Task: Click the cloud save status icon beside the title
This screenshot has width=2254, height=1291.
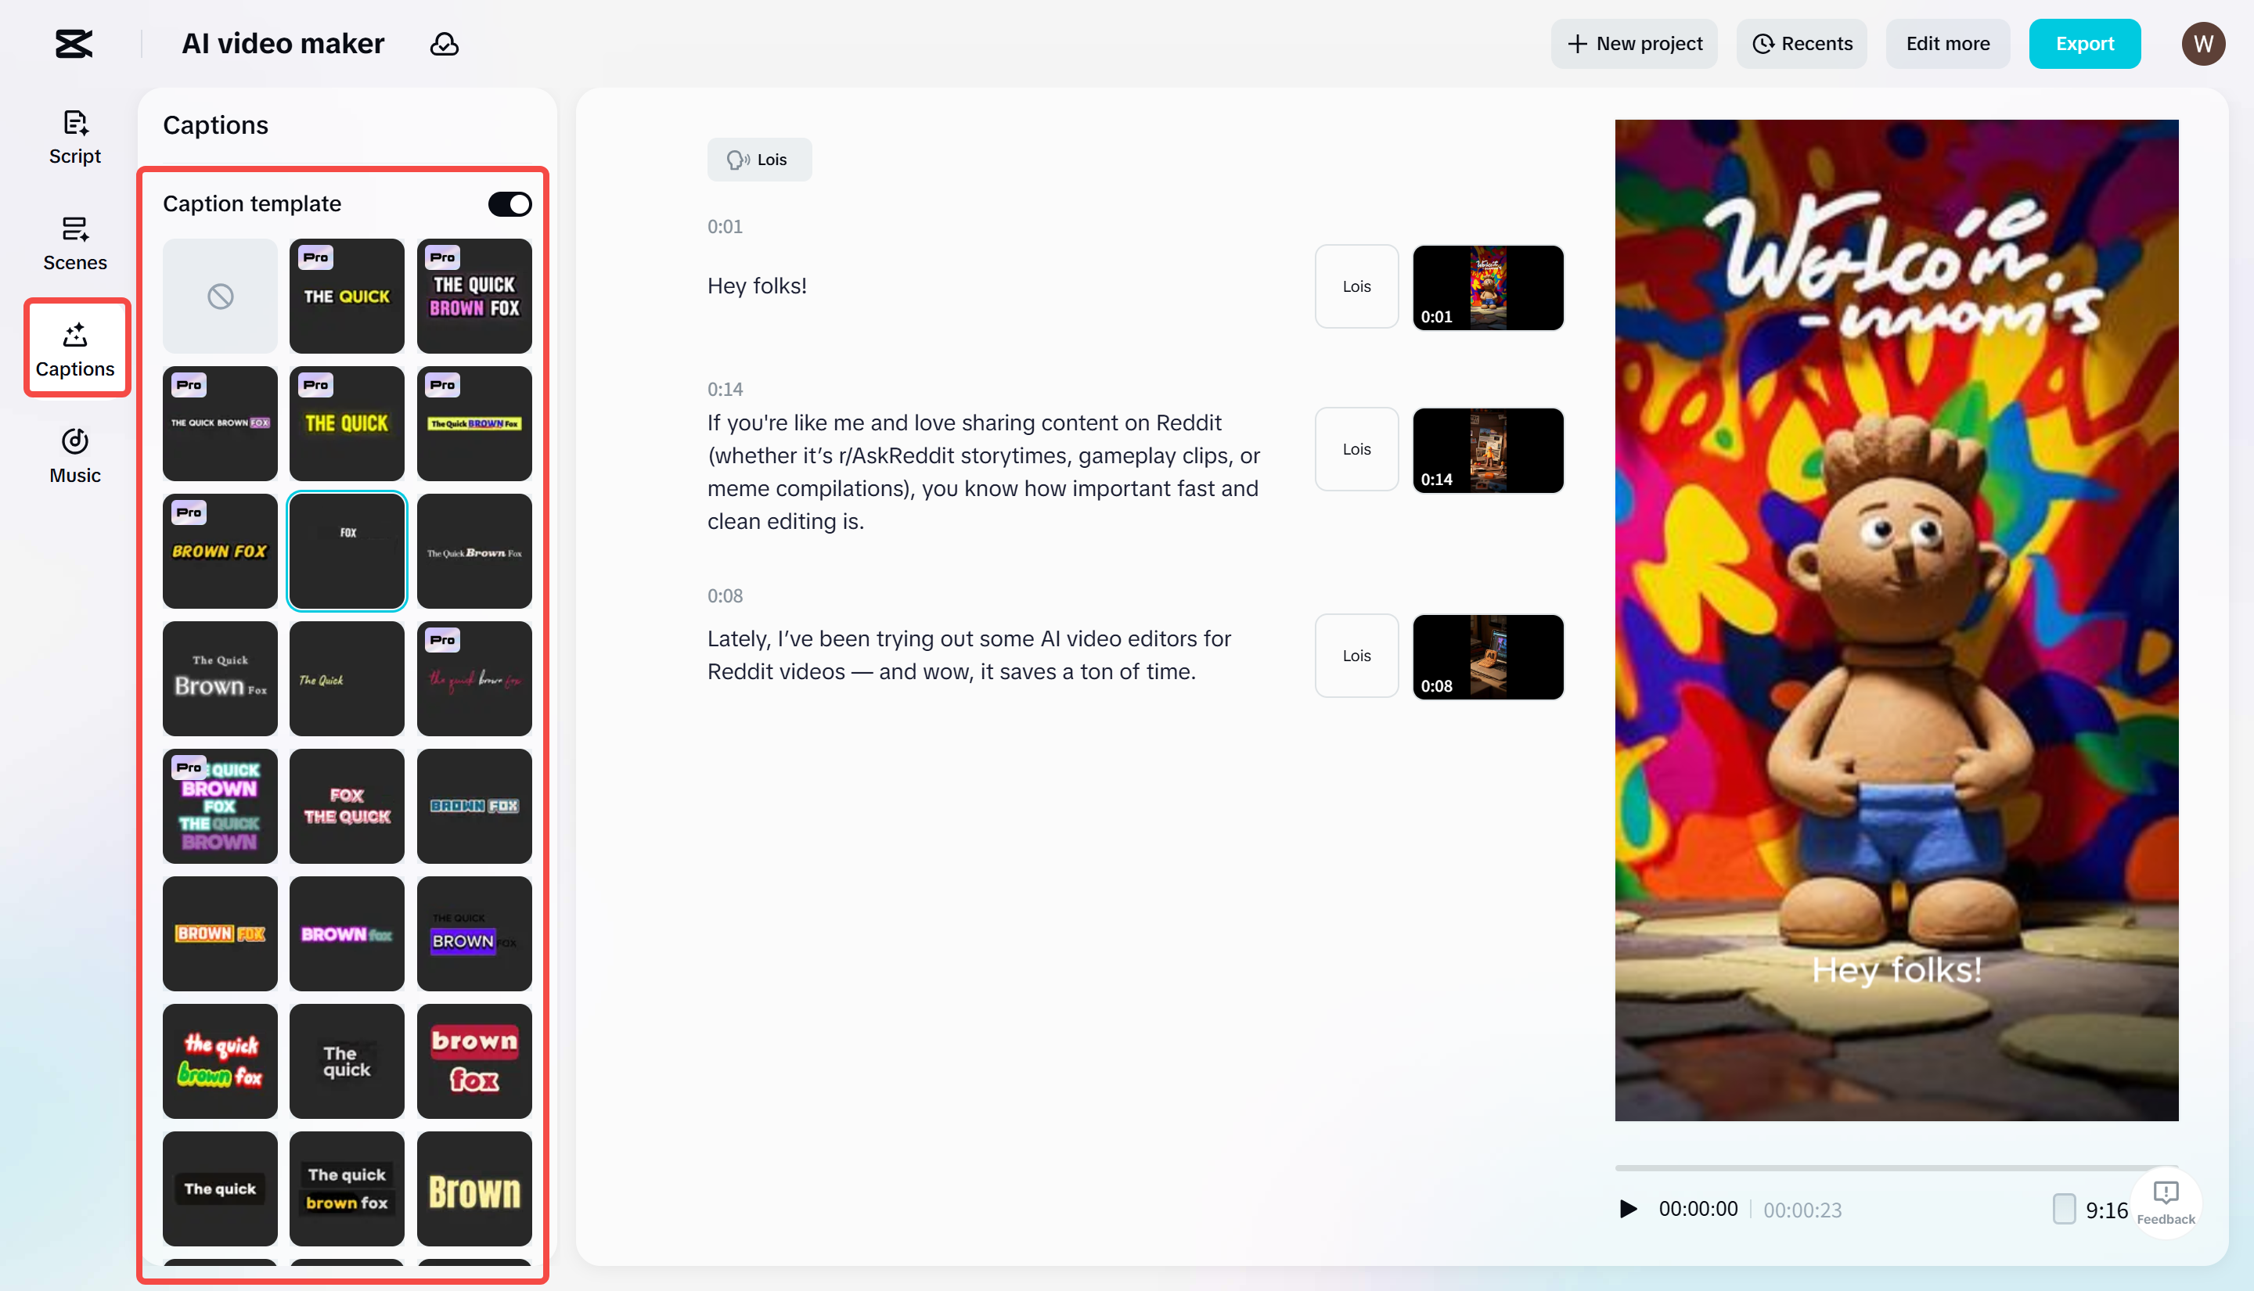Action: click(x=445, y=44)
